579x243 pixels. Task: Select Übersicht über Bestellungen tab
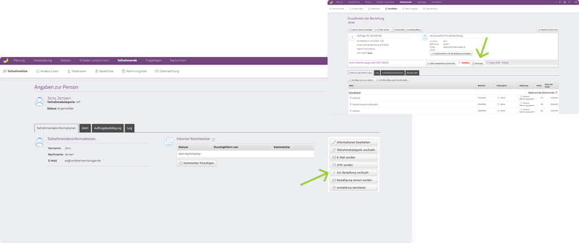360,73
